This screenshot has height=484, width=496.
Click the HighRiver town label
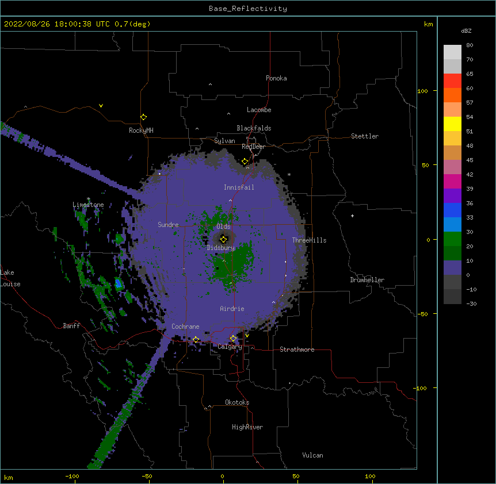[x=247, y=427]
